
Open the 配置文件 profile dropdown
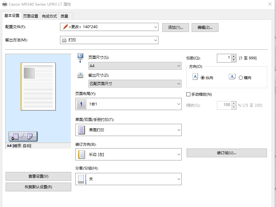click(109, 27)
